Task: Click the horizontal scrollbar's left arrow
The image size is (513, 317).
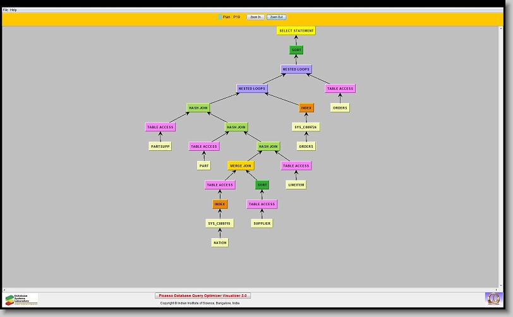Action: click(5, 290)
